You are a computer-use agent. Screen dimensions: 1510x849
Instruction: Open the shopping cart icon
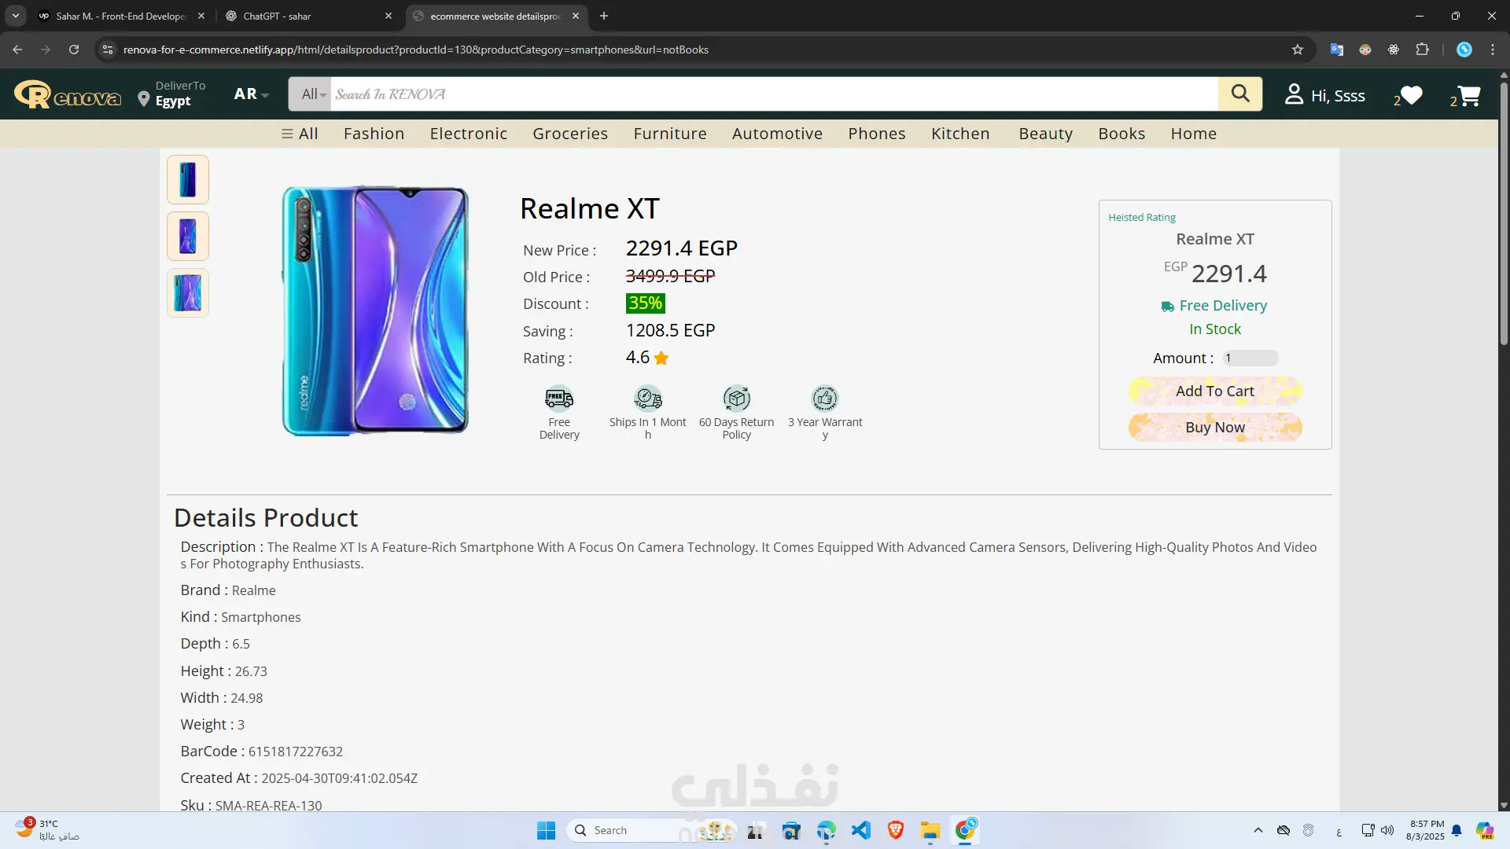tap(1468, 96)
